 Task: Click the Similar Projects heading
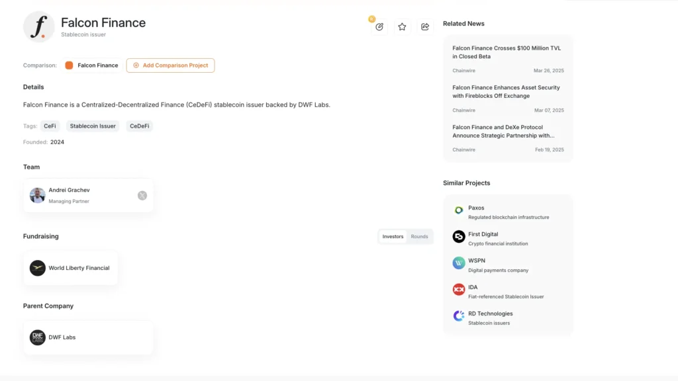pyautogui.click(x=467, y=183)
